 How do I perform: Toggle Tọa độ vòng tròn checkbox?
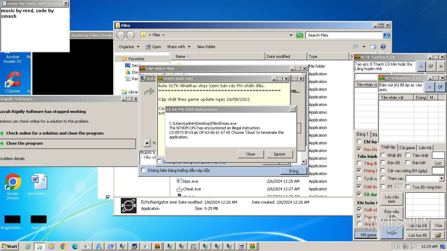click(x=408, y=187)
